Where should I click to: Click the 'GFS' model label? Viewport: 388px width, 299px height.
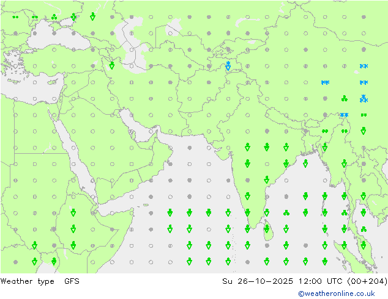[72, 281]
